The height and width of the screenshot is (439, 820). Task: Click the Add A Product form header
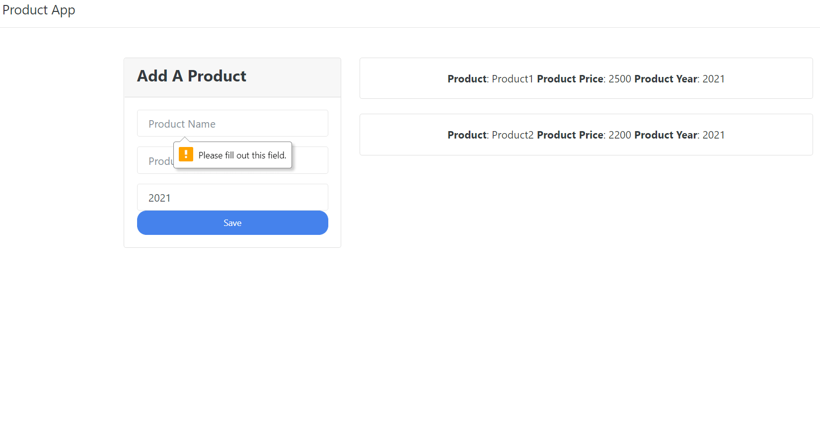pos(192,76)
